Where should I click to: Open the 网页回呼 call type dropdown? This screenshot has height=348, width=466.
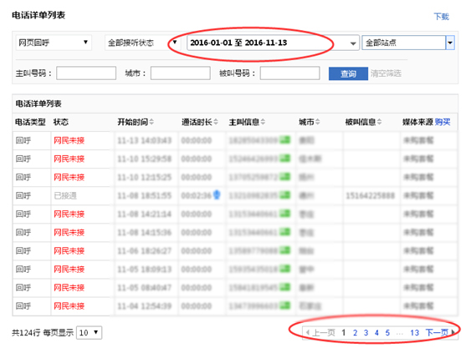click(x=54, y=43)
